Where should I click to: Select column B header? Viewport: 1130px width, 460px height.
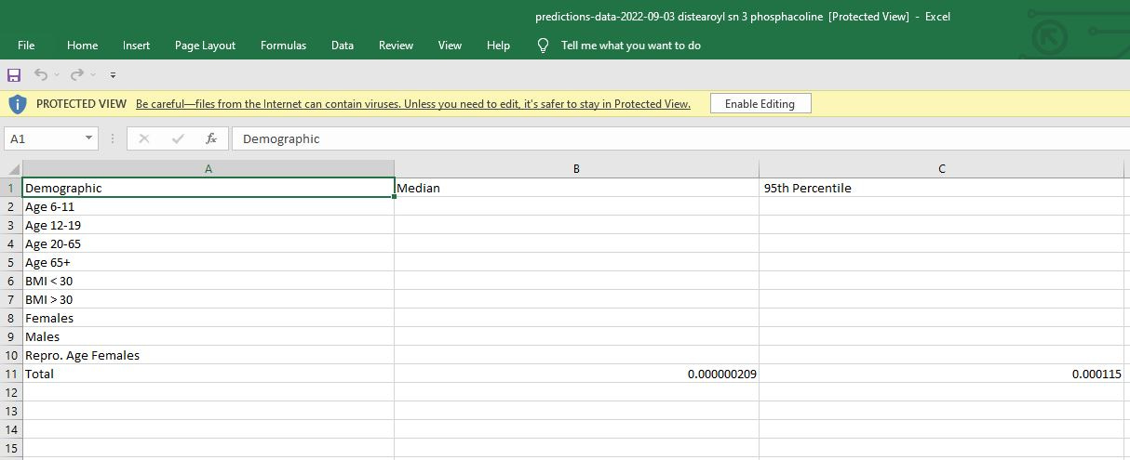point(576,169)
